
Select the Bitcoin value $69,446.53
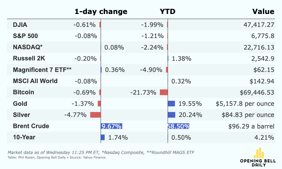click(x=257, y=92)
